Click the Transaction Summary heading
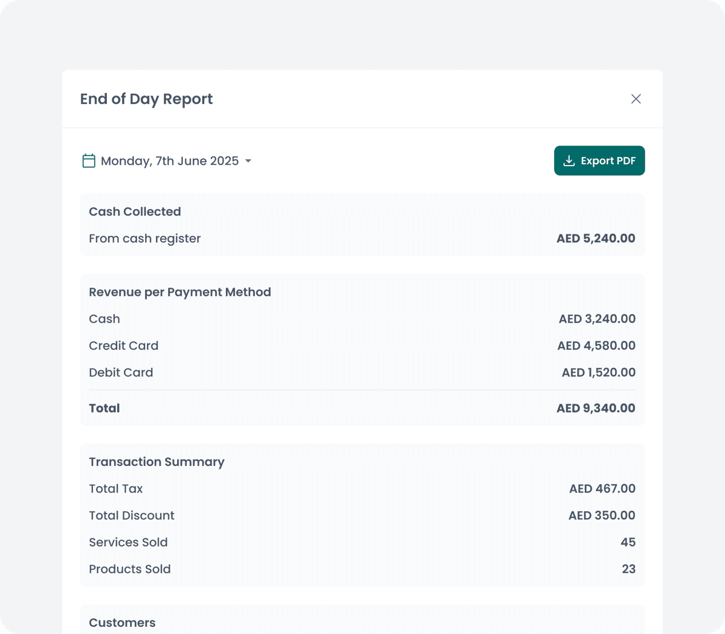725x634 pixels. pos(156,462)
